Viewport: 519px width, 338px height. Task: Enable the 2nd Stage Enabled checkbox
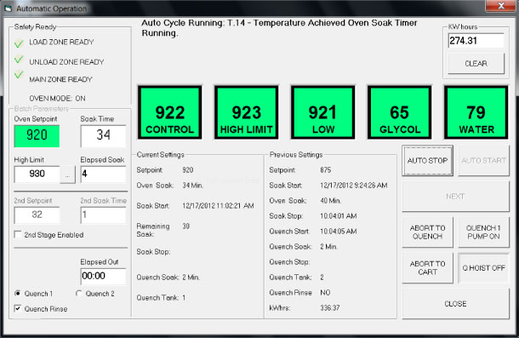tap(18, 235)
